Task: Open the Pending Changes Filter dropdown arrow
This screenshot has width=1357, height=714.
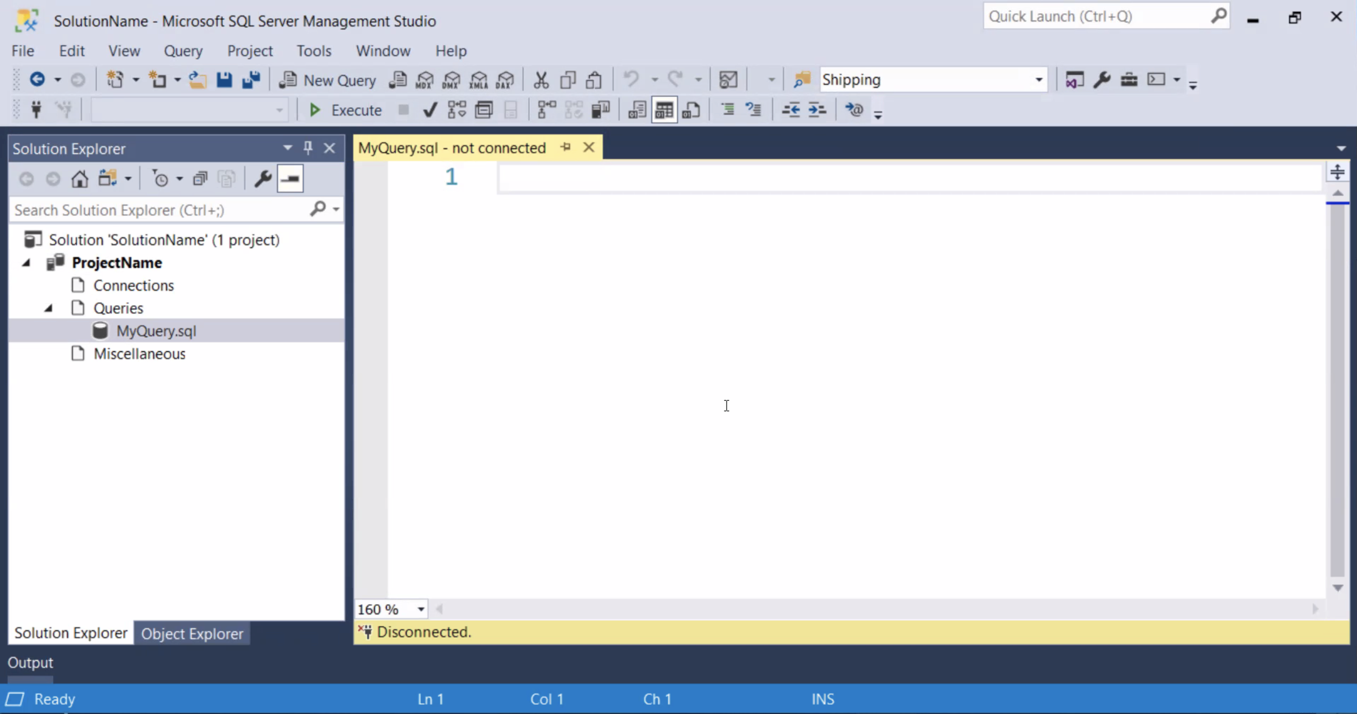Action: pos(180,179)
